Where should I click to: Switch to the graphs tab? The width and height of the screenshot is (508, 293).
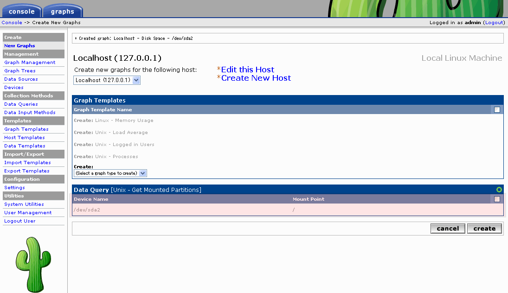(63, 11)
